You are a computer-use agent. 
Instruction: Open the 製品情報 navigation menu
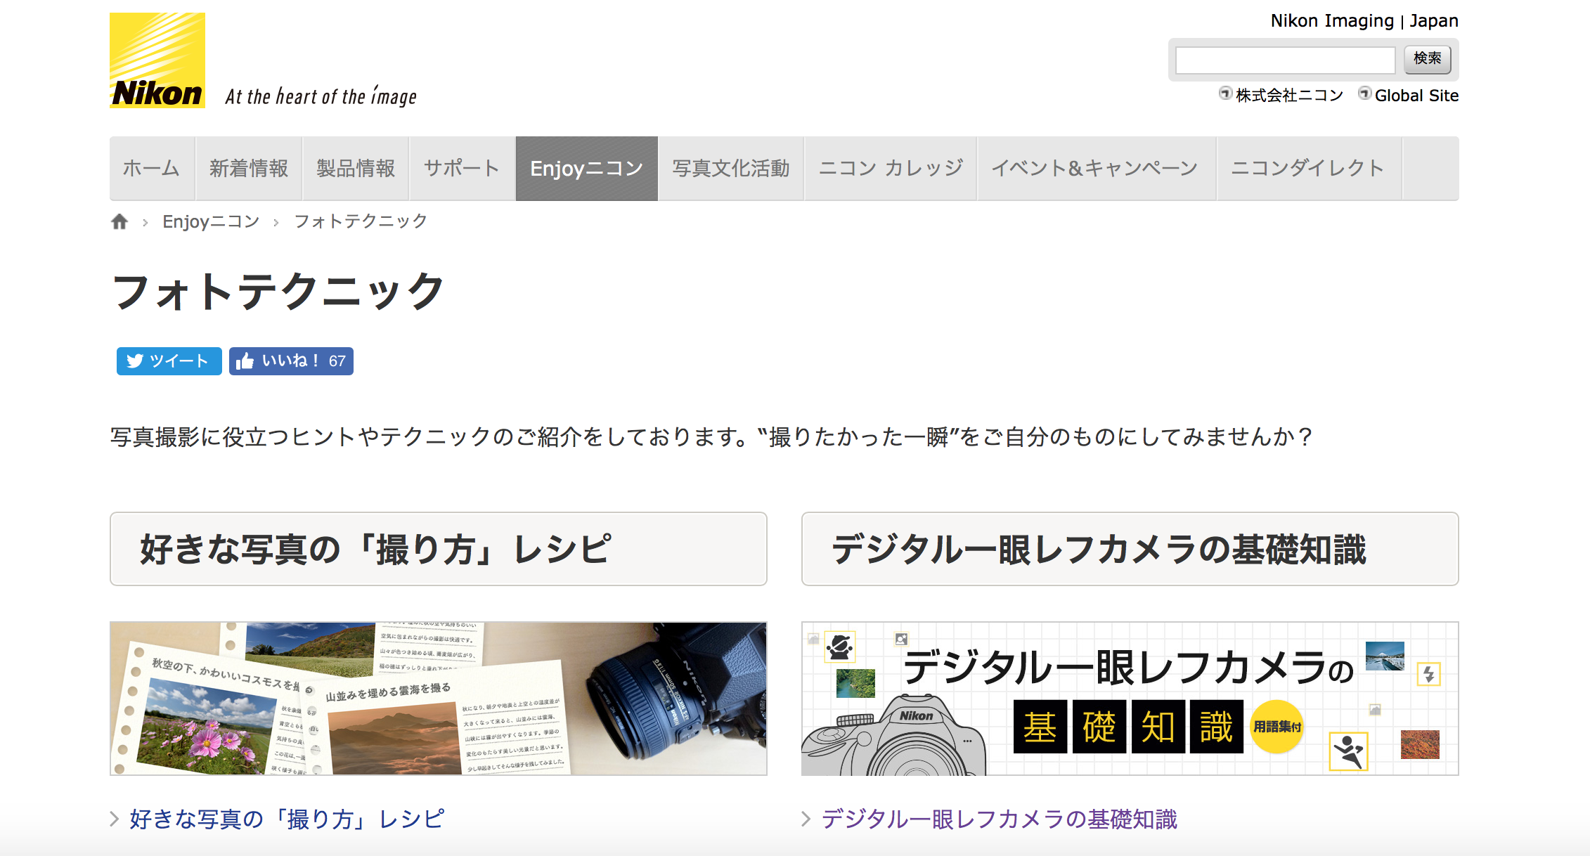[x=356, y=169]
